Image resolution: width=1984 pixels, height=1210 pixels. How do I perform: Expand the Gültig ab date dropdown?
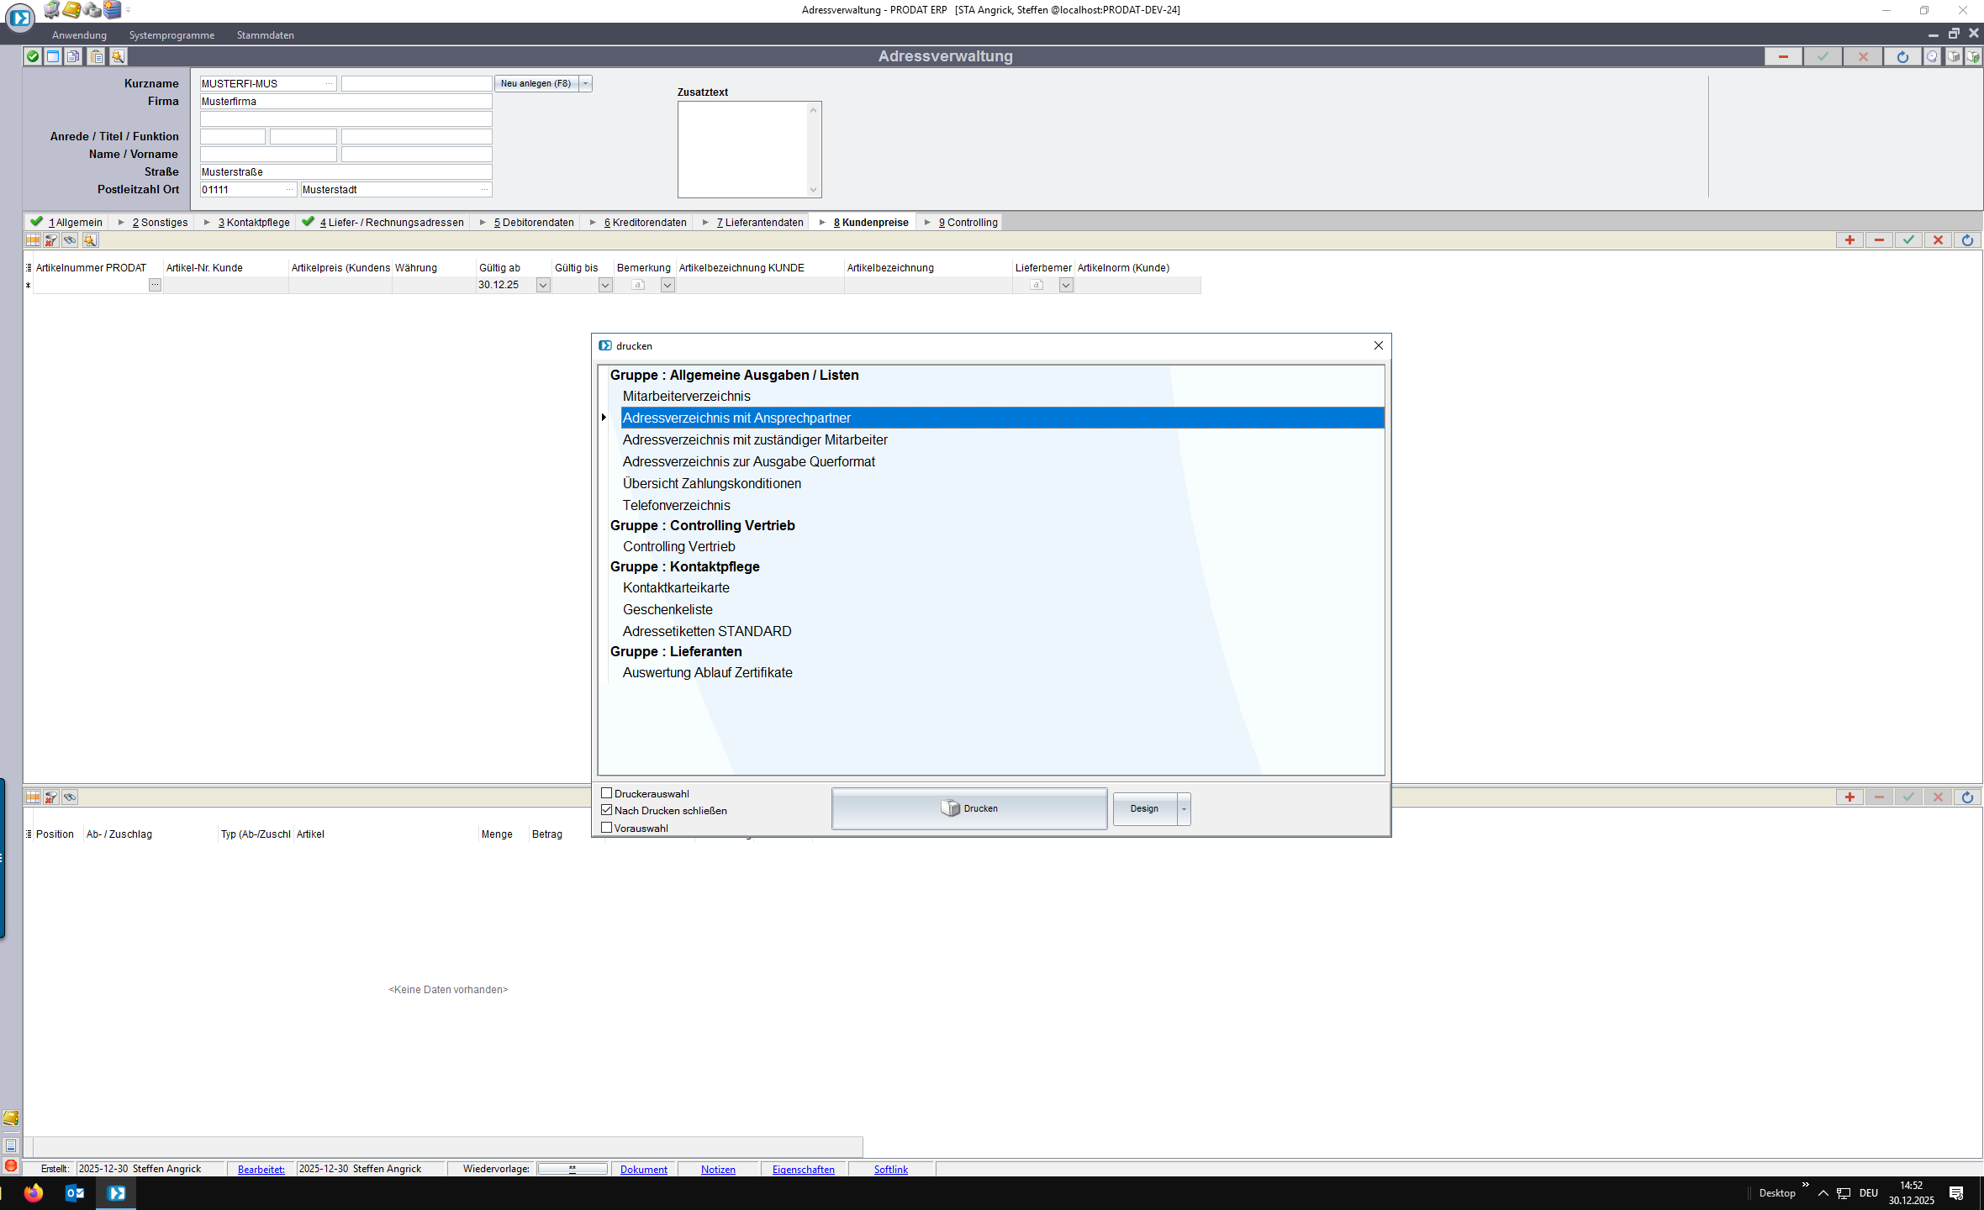[543, 286]
